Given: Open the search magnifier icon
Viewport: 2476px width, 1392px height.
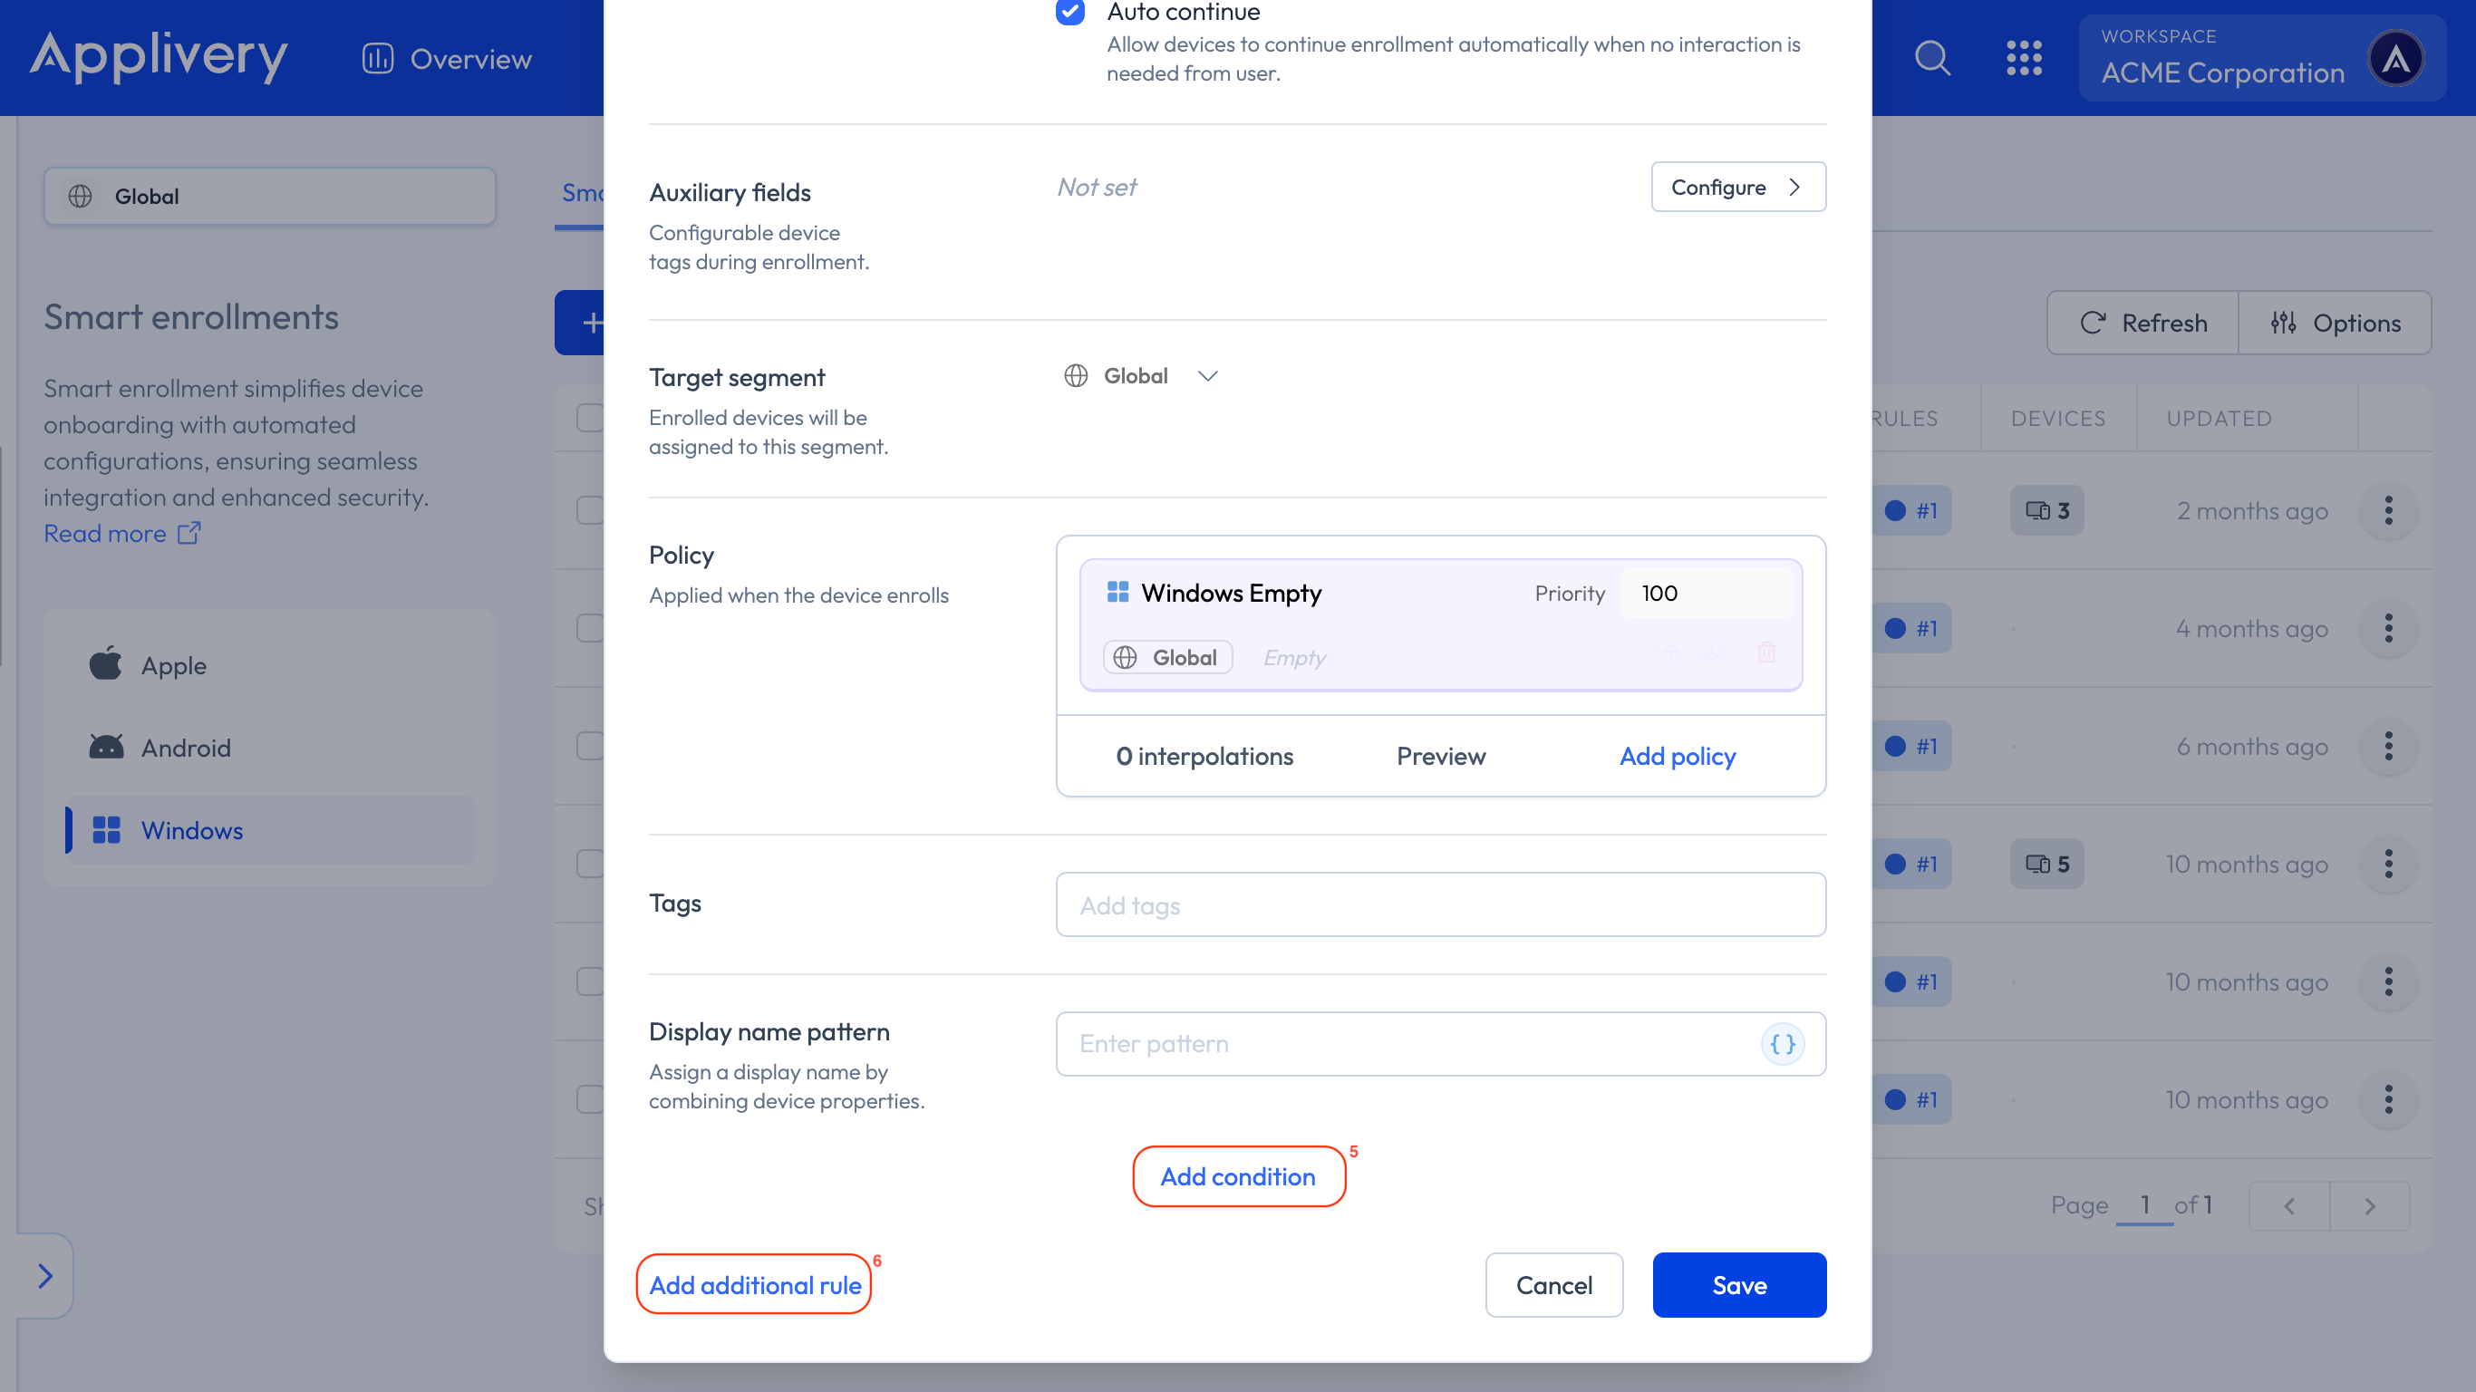Looking at the screenshot, I should 1932,58.
